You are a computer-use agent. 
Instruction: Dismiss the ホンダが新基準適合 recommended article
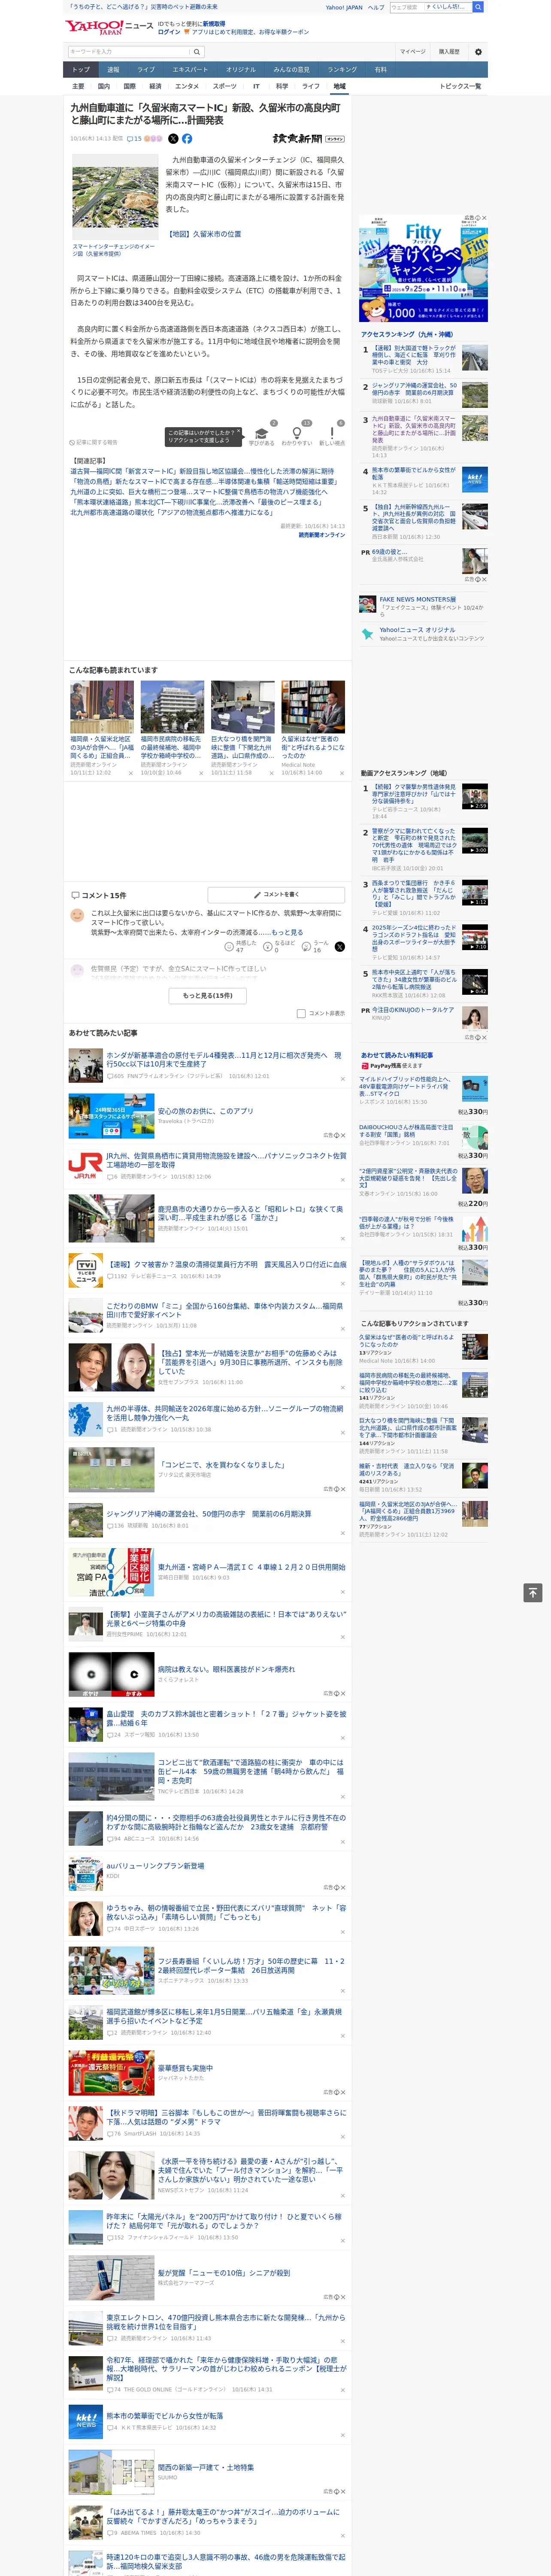coord(343,1079)
